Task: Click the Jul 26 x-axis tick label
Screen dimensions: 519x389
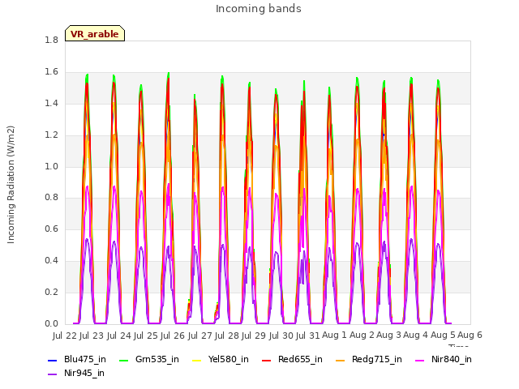Action: 173,336
